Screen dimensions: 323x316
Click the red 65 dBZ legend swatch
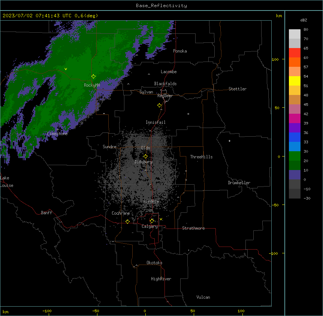tap(295, 53)
